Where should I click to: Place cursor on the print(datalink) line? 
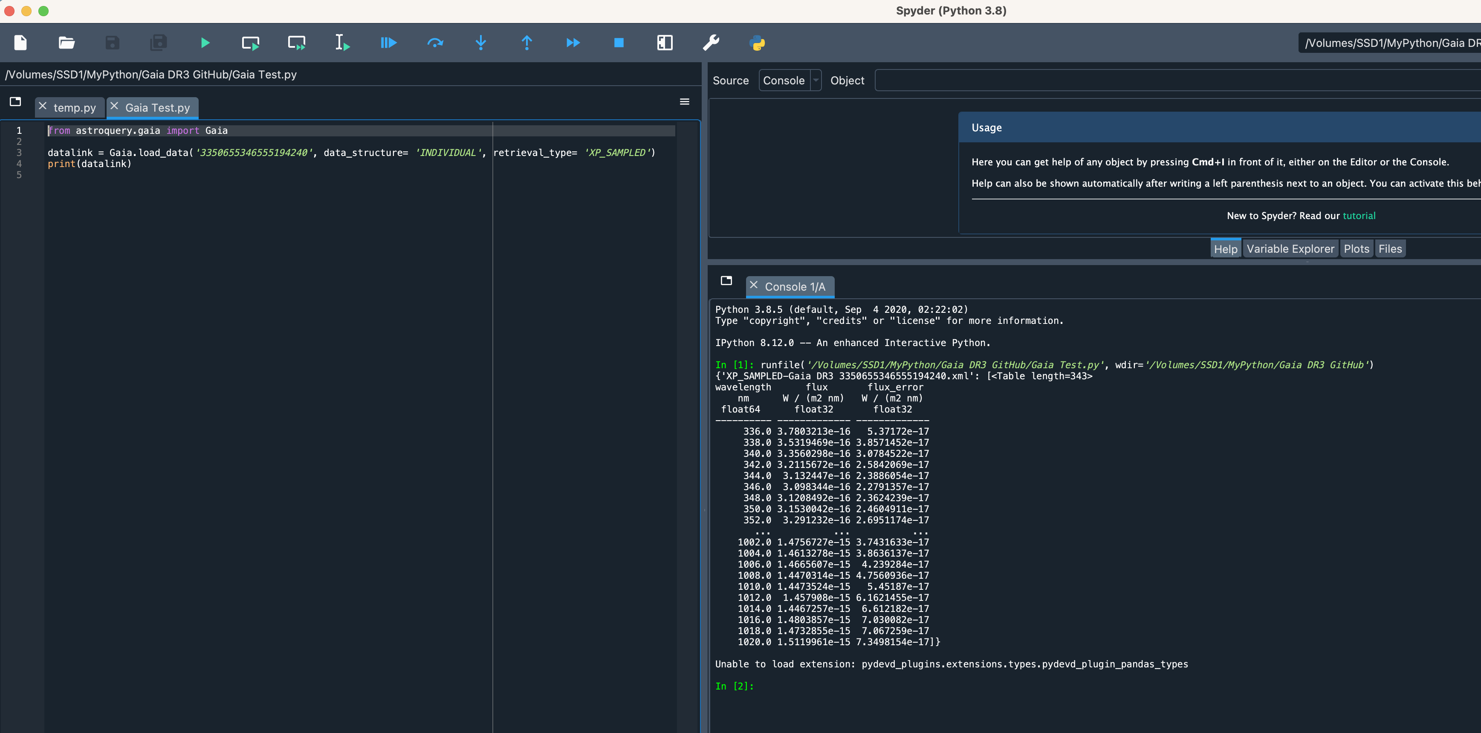pos(90,164)
